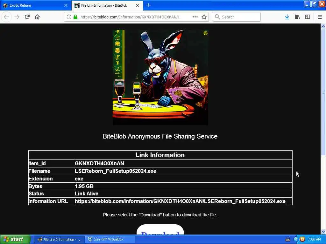The image size is (326, 244).
Task: Expand hidden tray icons arrow
Action: pos(296,240)
